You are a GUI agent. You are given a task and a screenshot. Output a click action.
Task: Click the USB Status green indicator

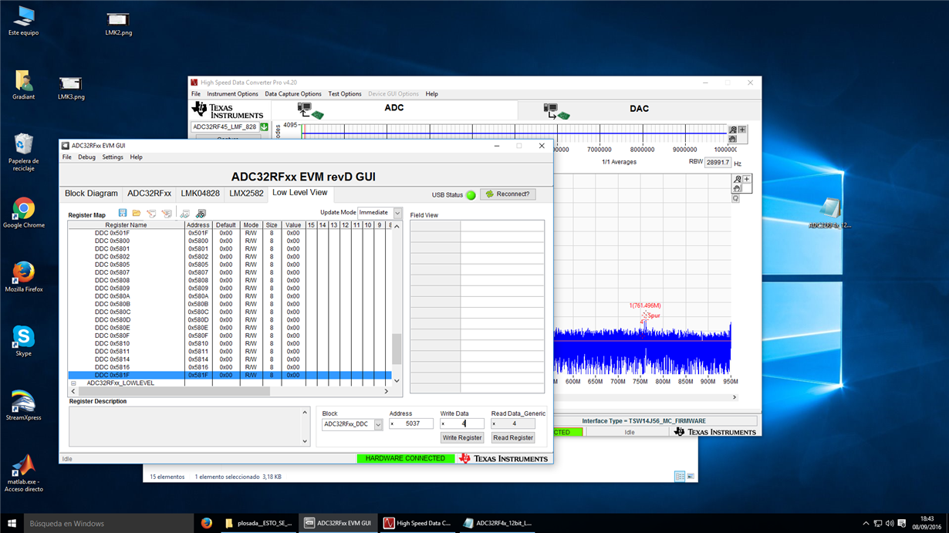[471, 195]
